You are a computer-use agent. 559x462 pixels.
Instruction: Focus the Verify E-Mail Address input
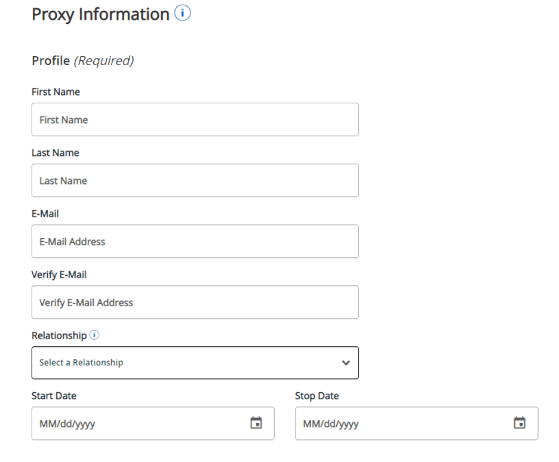[x=195, y=302]
